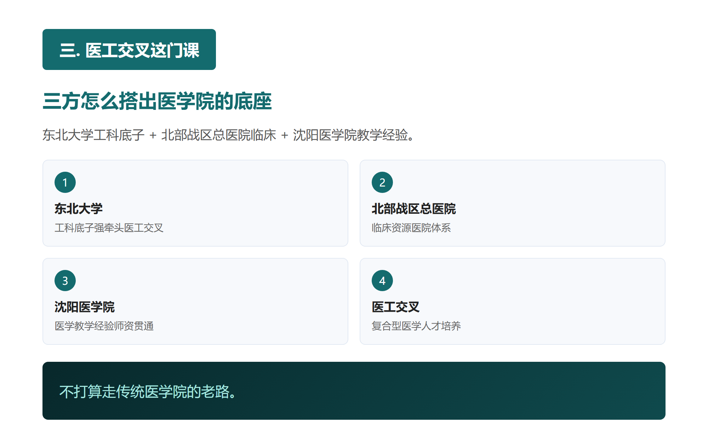Click the description '临床资源医院体系'

[411, 228]
